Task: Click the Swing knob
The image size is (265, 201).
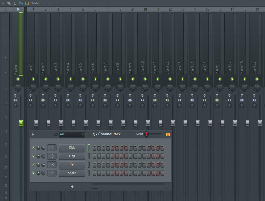Action: 146,134
